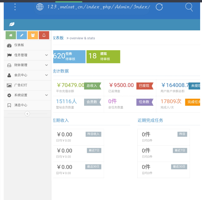Screen dimensions: 202x200
Task: Click the 仪表板 breadcrumb link
Action: click(58, 38)
